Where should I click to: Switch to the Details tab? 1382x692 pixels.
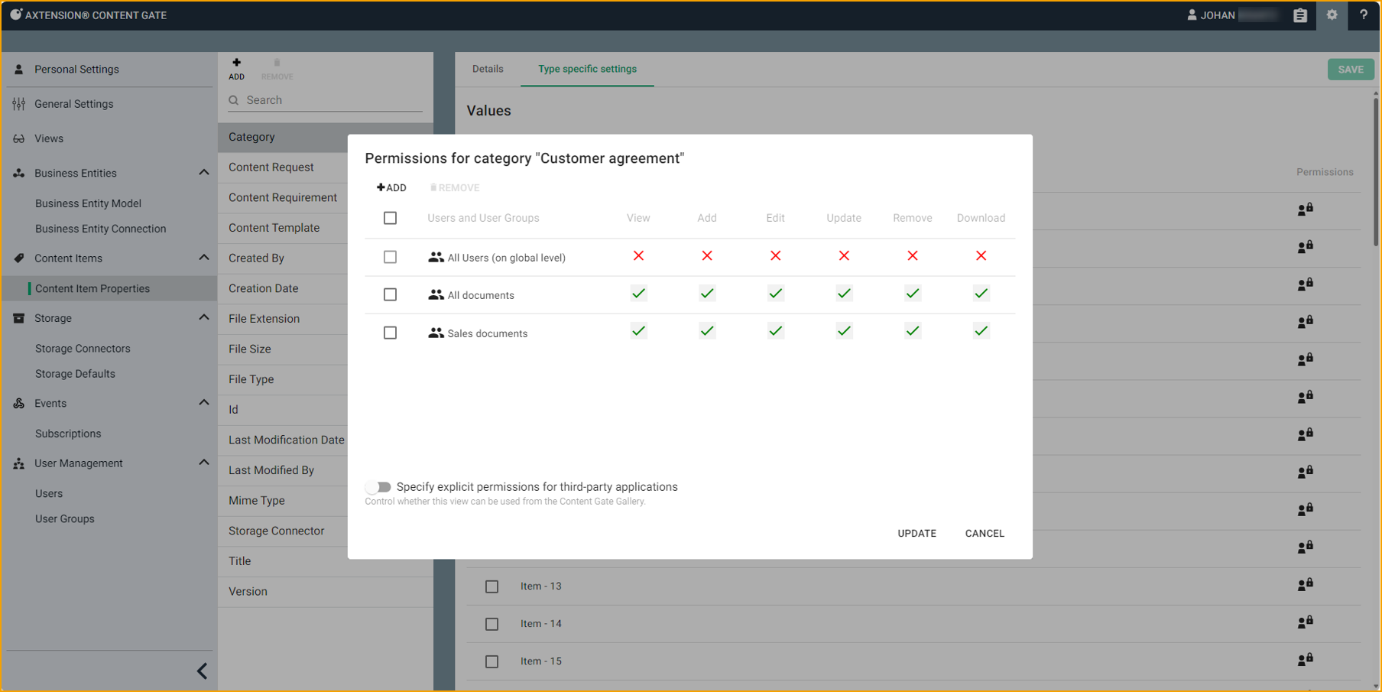(488, 70)
